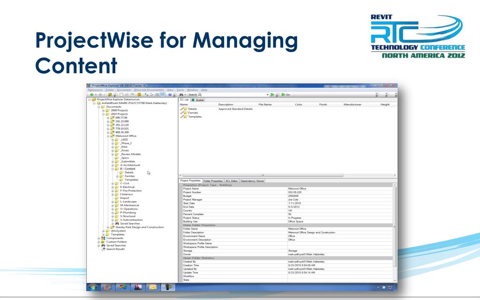
Task: Click the Components icon in tree
Action: 103,238
